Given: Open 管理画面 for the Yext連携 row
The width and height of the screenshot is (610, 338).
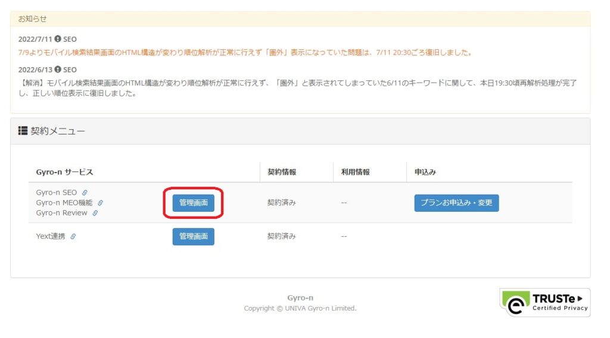Looking at the screenshot, I should (194, 236).
